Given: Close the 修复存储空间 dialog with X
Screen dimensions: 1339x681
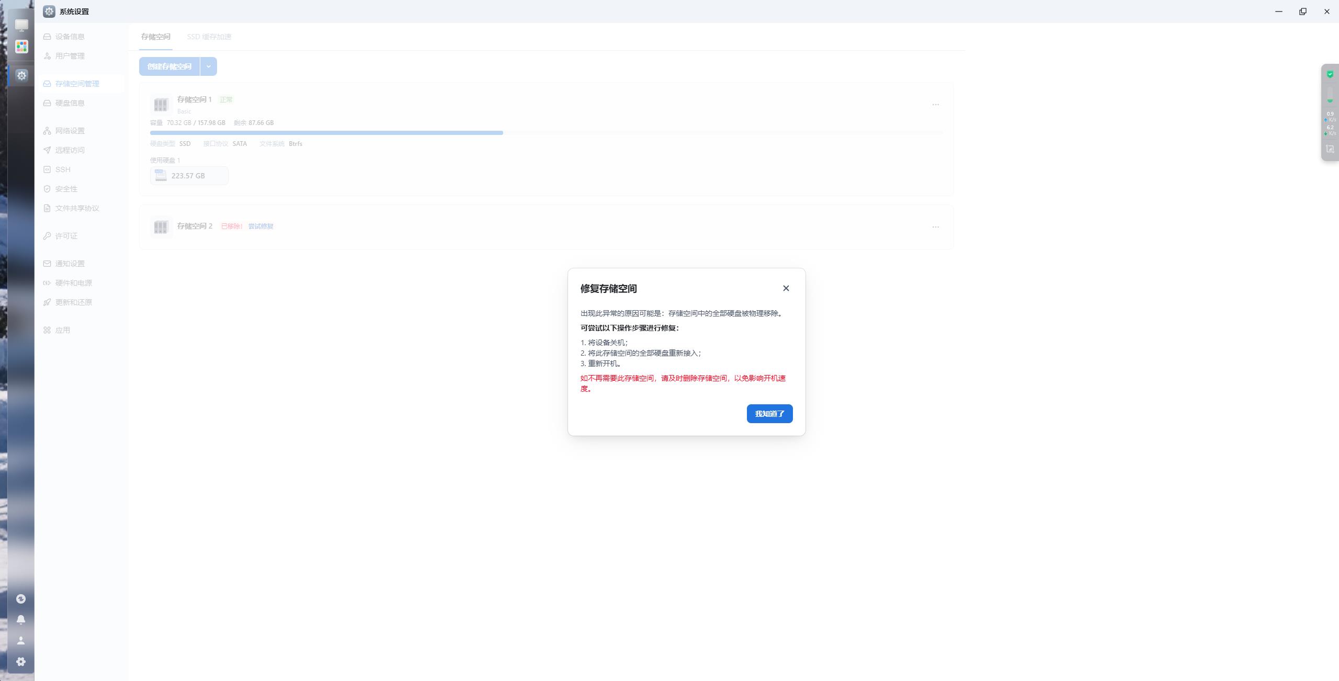Looking at the screenshot, I should pos(786,288).
